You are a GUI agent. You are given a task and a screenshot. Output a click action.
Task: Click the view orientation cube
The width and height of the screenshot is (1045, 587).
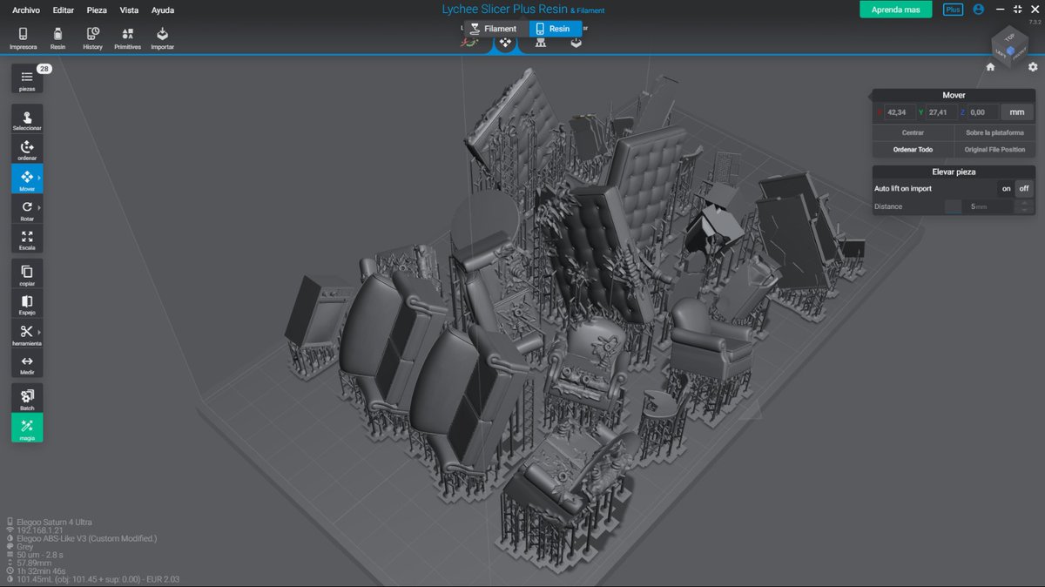click(x=1010, y=47)
